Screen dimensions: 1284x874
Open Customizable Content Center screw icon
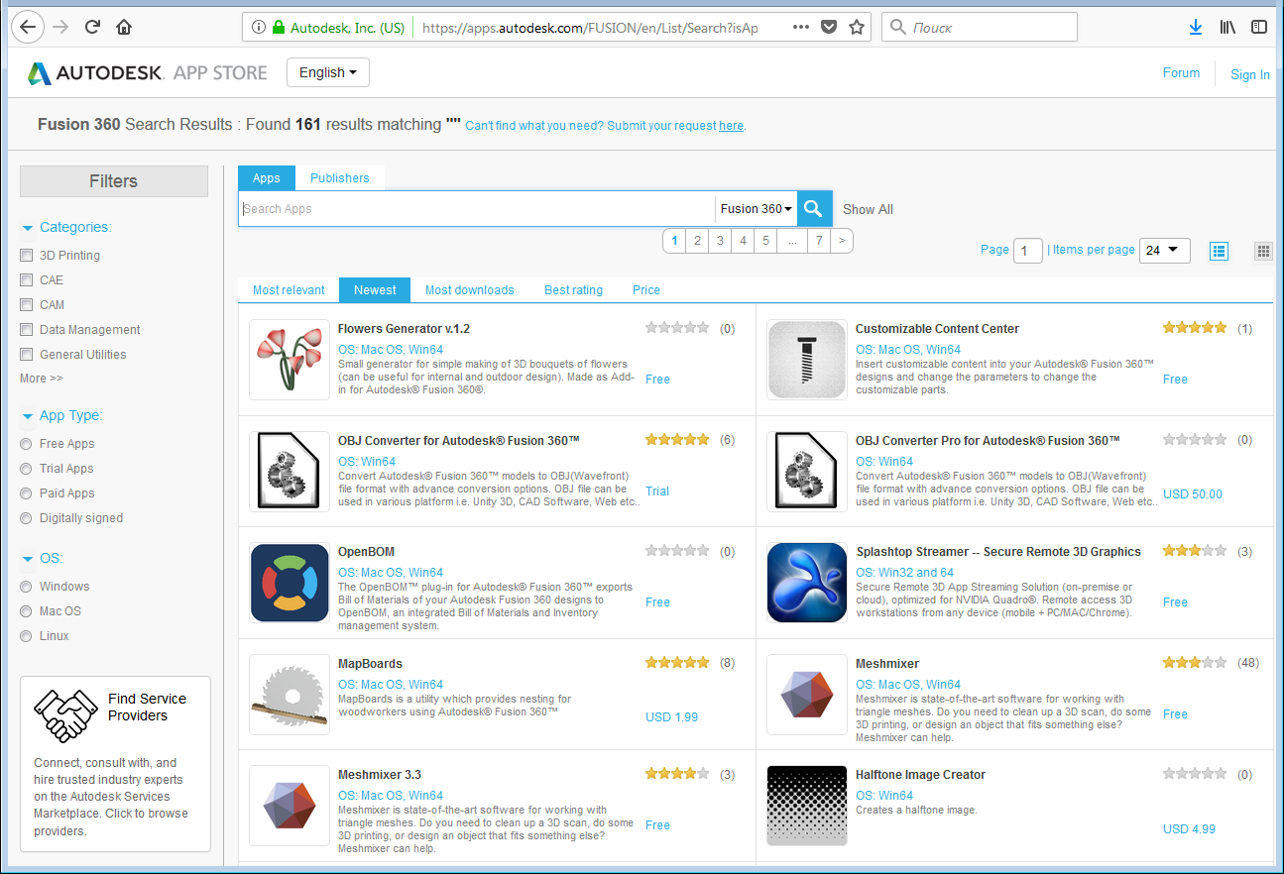[x=807, y=360]
